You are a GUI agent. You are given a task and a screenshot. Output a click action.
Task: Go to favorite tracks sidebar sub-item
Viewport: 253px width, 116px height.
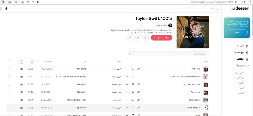[x=239, y=73]
